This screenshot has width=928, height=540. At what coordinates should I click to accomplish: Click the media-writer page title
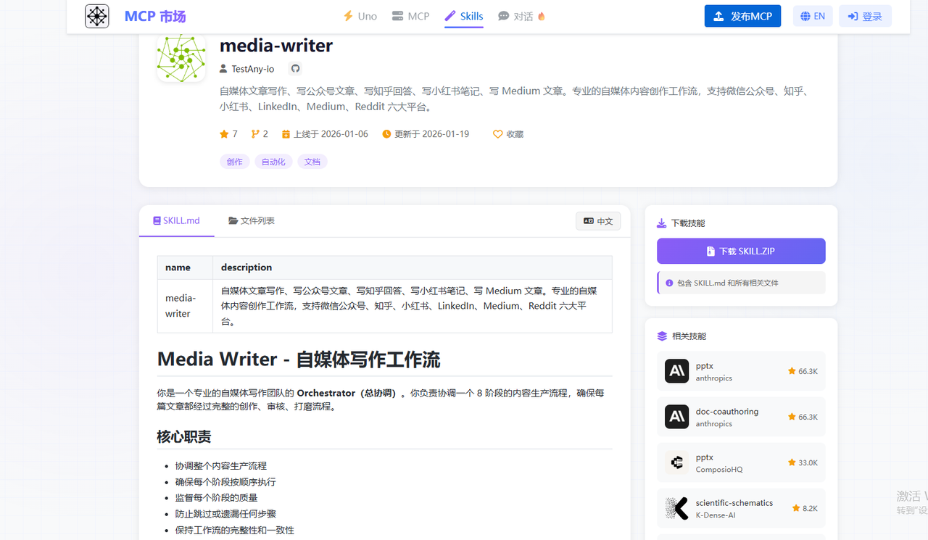276,45
